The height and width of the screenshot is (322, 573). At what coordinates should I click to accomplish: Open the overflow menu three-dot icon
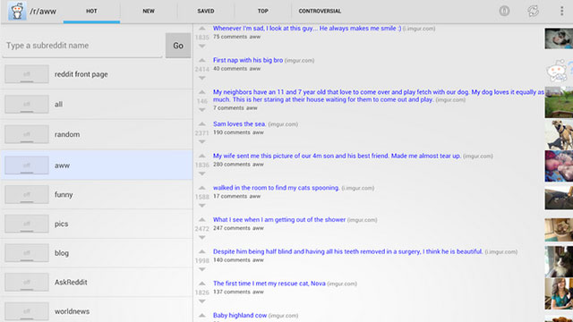(x=561, y=11)
